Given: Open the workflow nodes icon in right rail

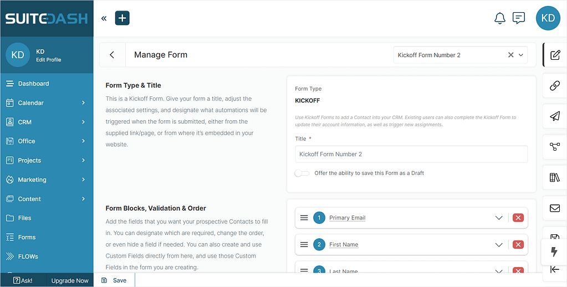Looking at the screenshot, I should (x=555, y=147).
